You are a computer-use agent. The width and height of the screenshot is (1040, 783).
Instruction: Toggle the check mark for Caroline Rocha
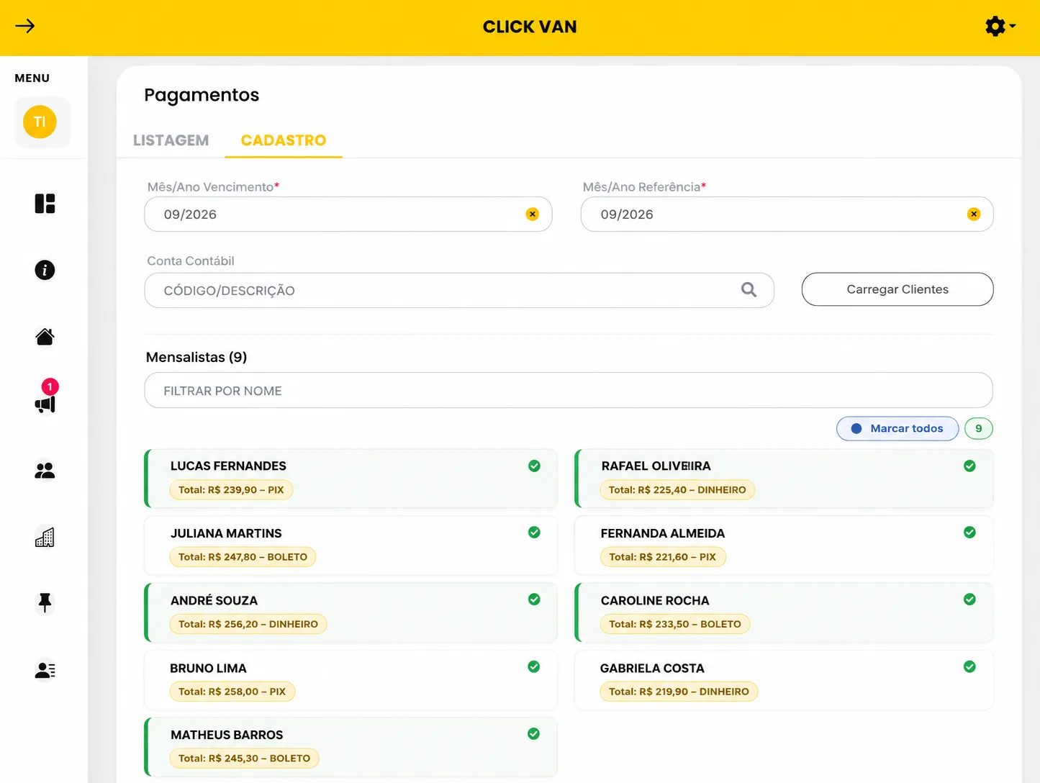tap(969, 599)
